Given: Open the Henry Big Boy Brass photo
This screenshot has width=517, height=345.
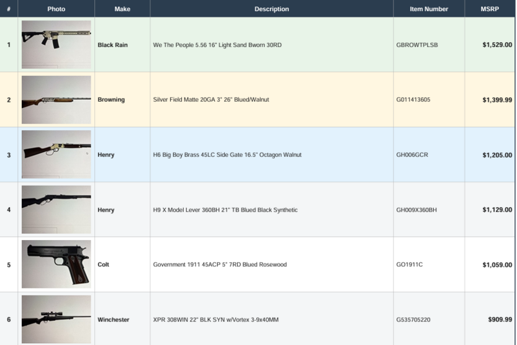Looking at the screenshot, I should (56, 155).
